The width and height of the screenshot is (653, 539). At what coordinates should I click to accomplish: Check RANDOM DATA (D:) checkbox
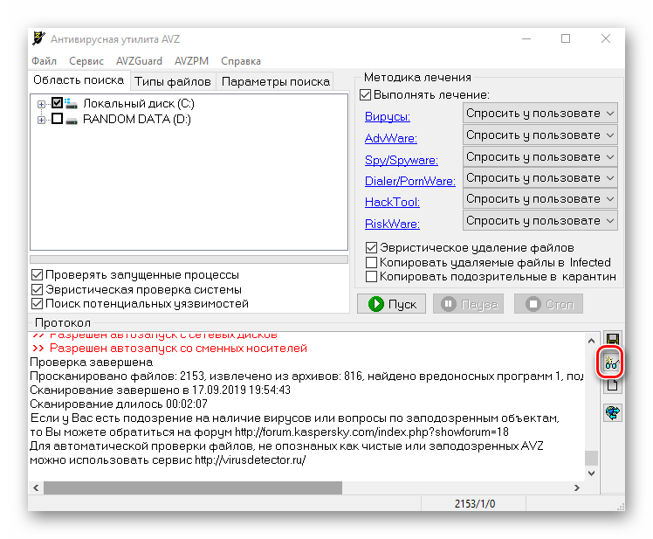click(57, 119)
